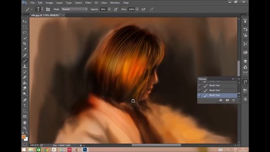Toggle Quick Mask mode
This screenshot has width=270, height=152.
(24, 144)
